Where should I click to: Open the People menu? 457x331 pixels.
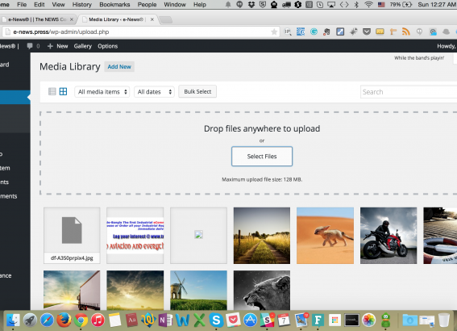click(x=147, y=4)
